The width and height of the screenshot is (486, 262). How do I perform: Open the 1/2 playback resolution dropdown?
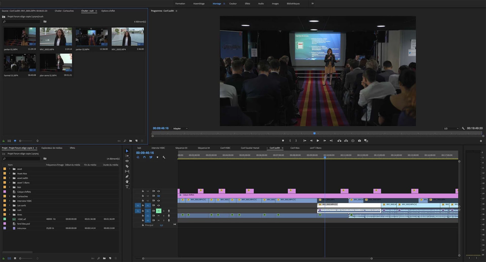click(x=451, y=129)
